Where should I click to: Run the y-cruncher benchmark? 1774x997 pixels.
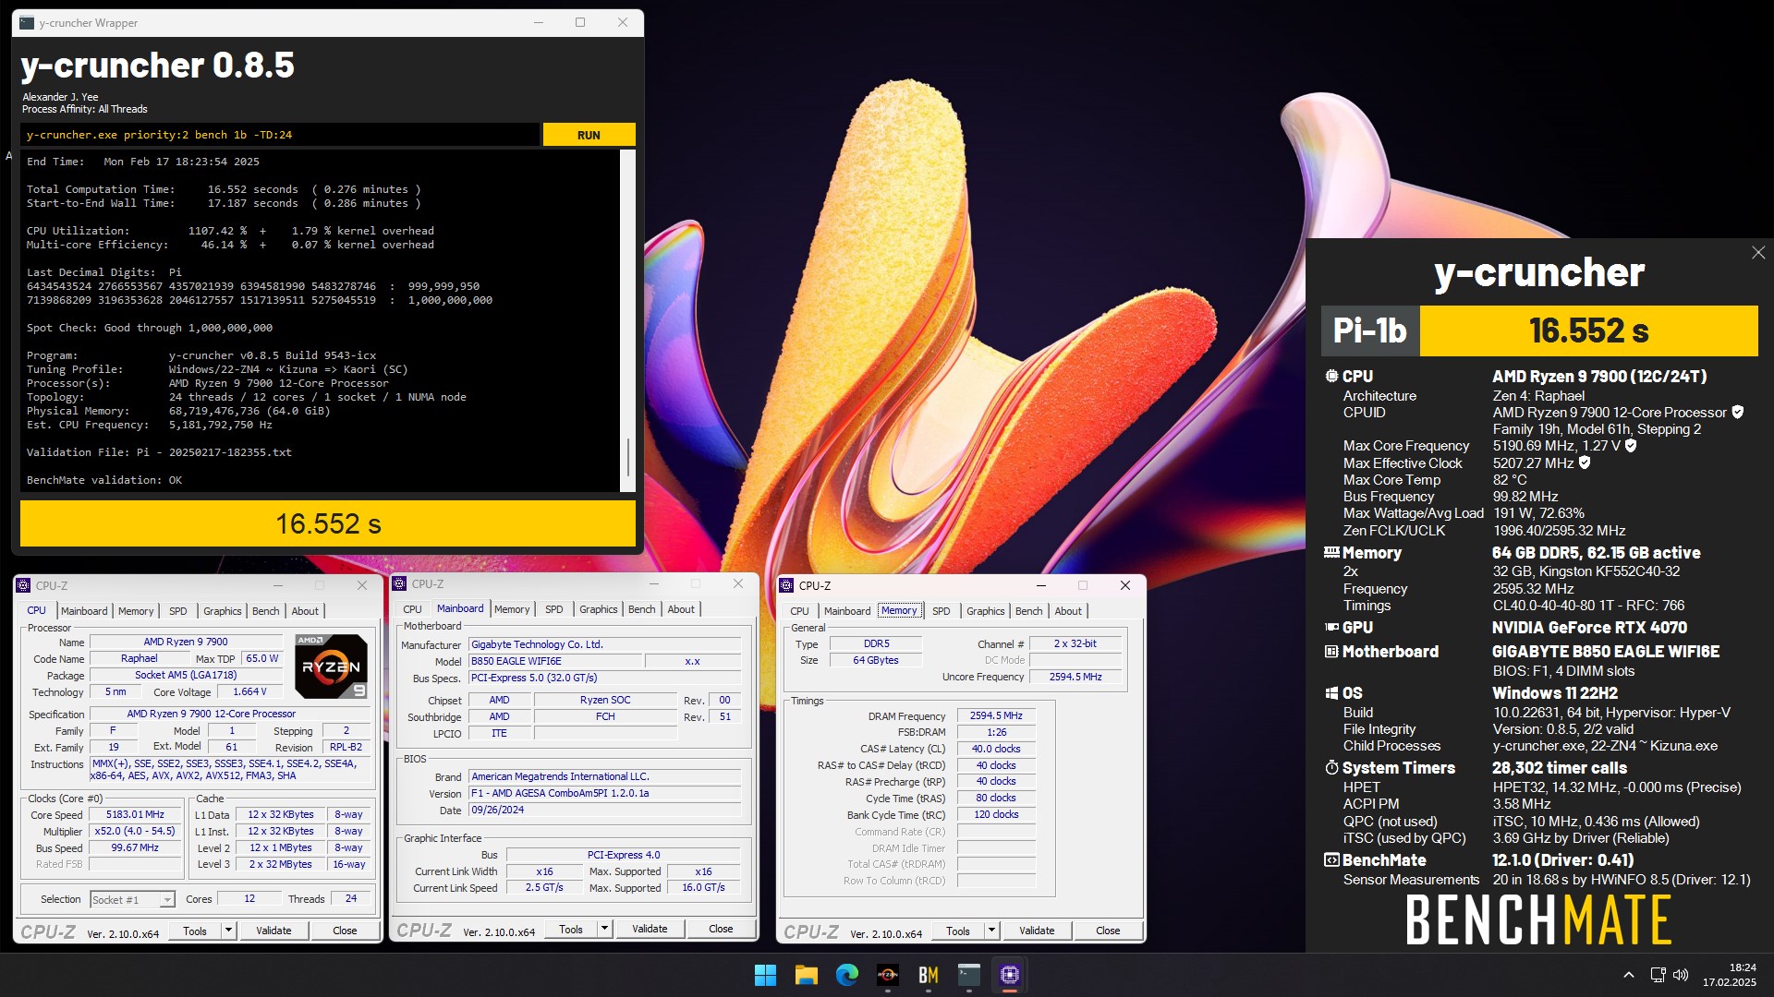pos(589,135)
